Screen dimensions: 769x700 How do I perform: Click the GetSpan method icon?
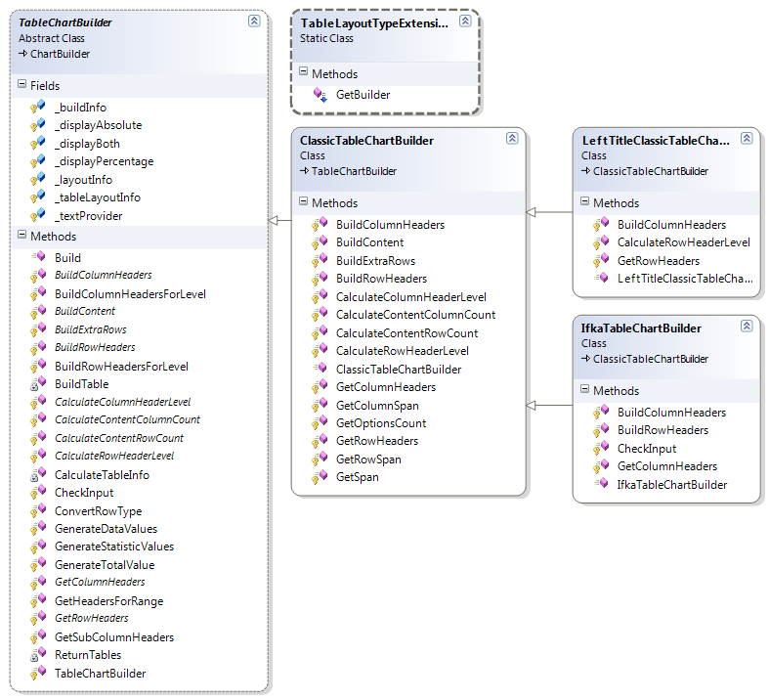coord(320,477)
